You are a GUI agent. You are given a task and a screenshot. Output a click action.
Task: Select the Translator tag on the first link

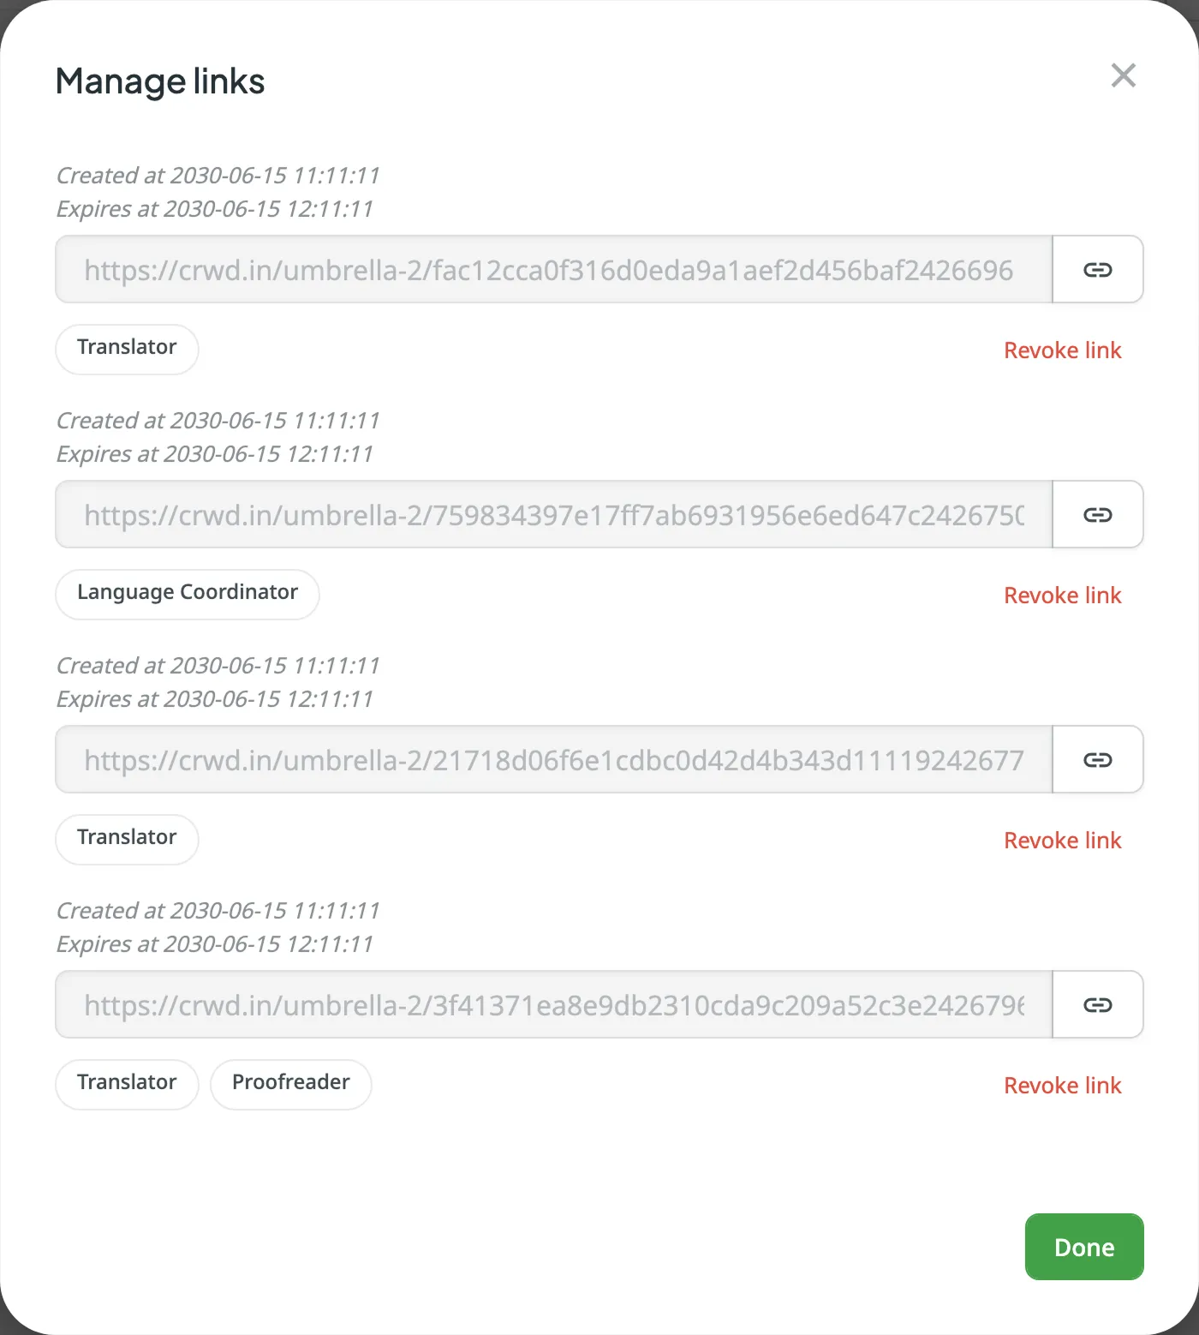[126, 349]
